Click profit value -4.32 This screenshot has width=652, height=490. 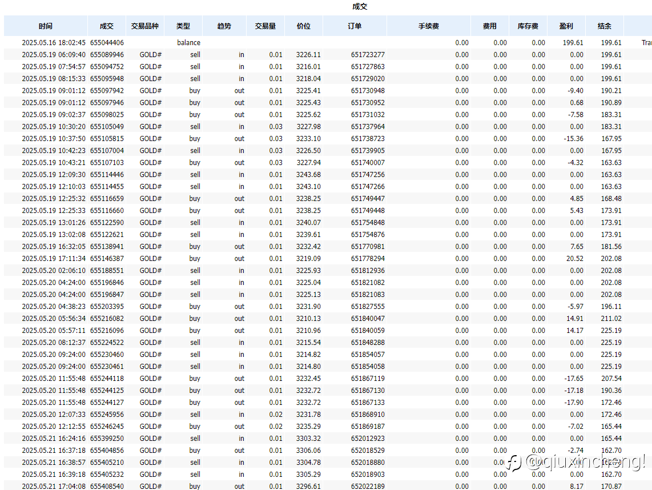pos(575,163)
